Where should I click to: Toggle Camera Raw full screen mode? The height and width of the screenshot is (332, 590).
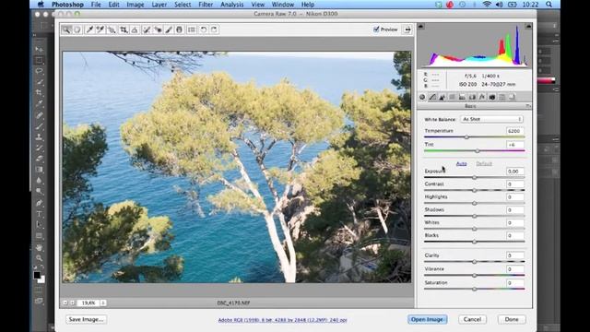click(407, 30)
